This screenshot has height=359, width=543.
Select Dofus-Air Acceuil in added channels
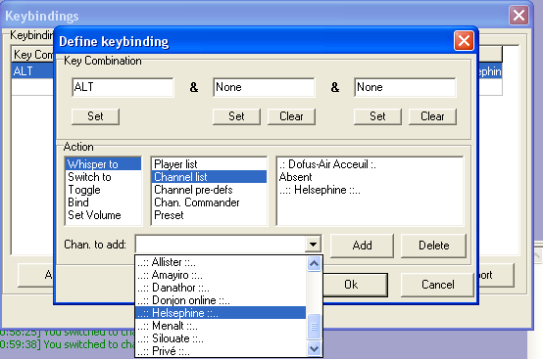pyautogui.click(x=370, y=163)
